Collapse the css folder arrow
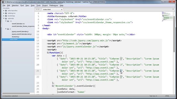This screenshot has height=99, width=177. (6, 21)
